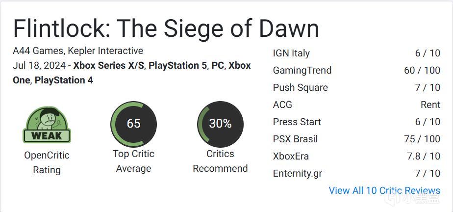Select the PlayStation 4 platform link
The image size is (453, 212).
64,80
